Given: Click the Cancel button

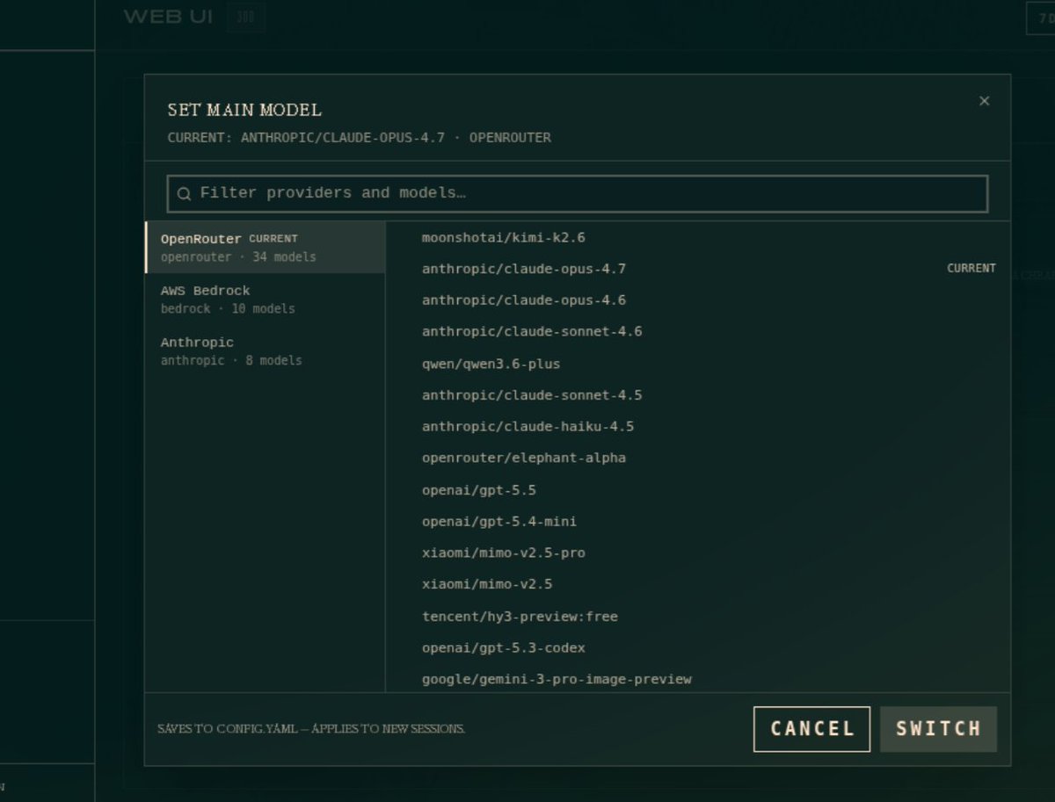Looking at the screenshot, I should click(x=811, y=729).
